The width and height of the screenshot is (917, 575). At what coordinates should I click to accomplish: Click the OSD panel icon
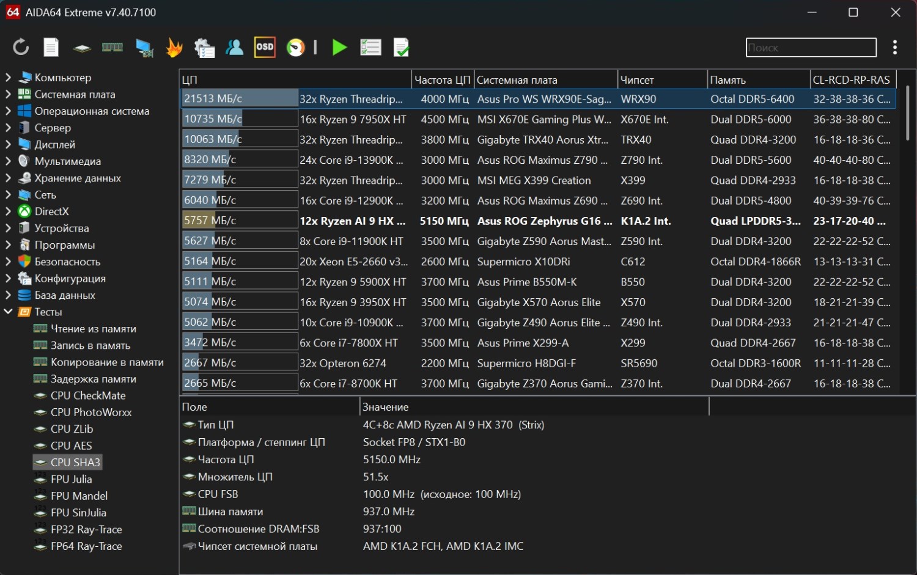265,47
